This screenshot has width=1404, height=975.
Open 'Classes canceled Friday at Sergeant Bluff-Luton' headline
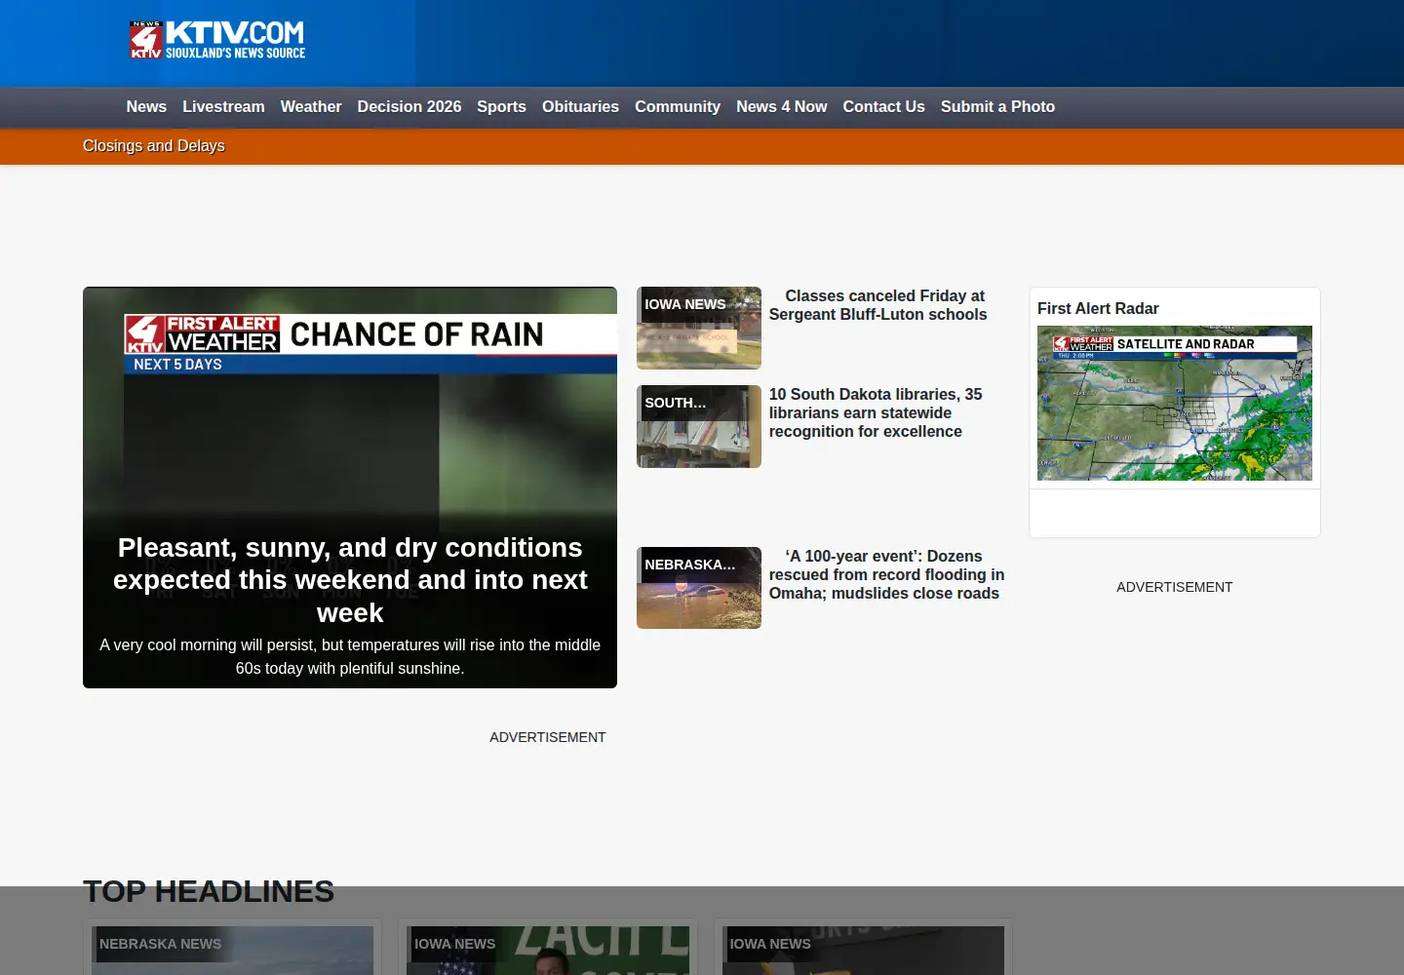click(x=877, y=305)
